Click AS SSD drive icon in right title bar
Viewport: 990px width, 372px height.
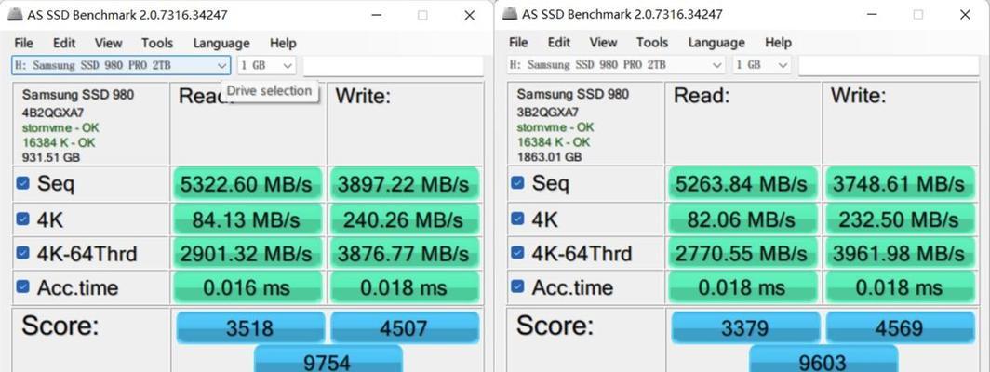point(510,14)
